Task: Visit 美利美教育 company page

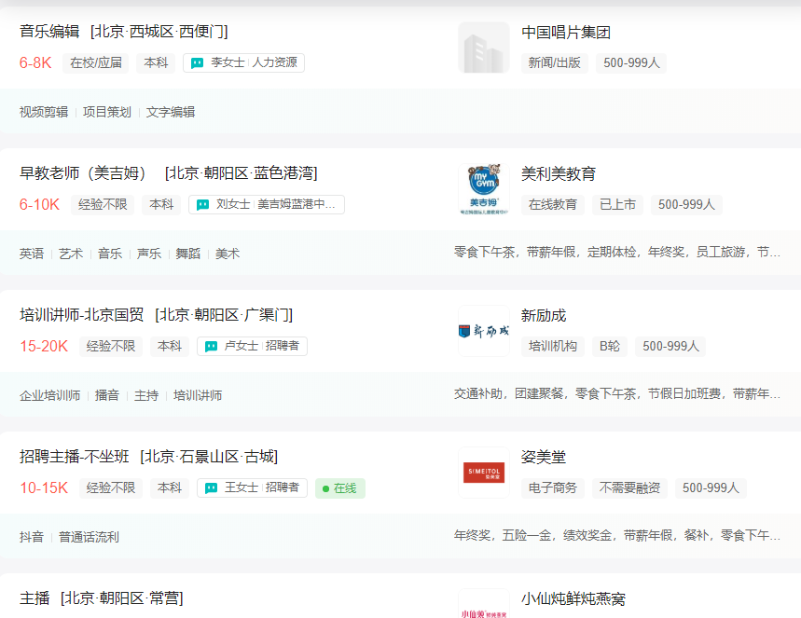Action: pos(558,173)
